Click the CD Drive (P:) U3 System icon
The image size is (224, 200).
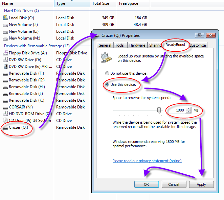point(5,121)
